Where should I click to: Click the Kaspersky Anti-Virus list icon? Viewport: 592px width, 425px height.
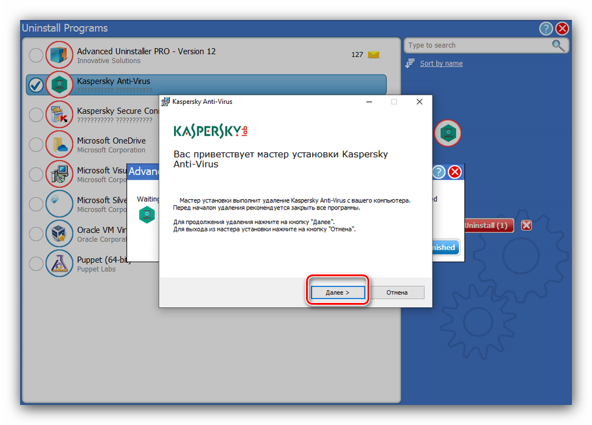(59, 85)
